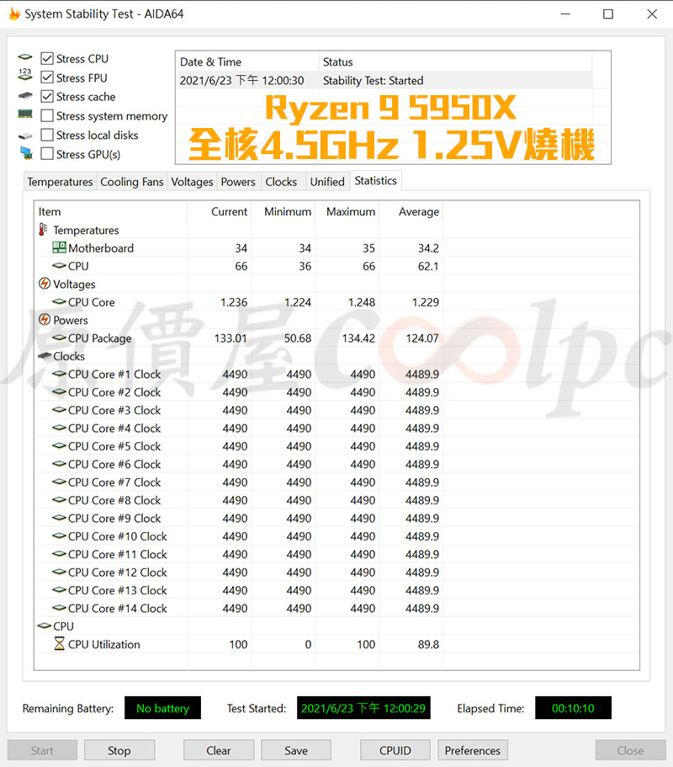Click the Item column header
This screenshot has width=673, height=767.
pos(110,211)
